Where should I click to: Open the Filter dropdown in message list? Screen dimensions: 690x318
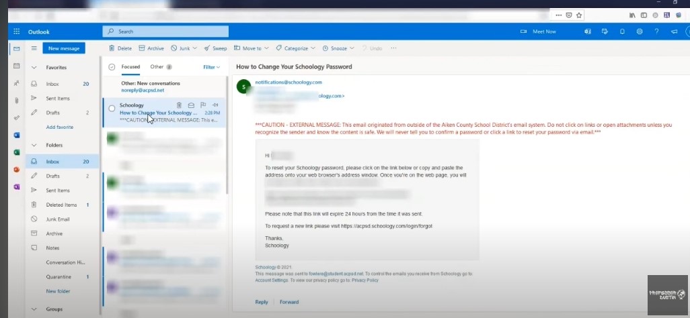coord(212,67)
